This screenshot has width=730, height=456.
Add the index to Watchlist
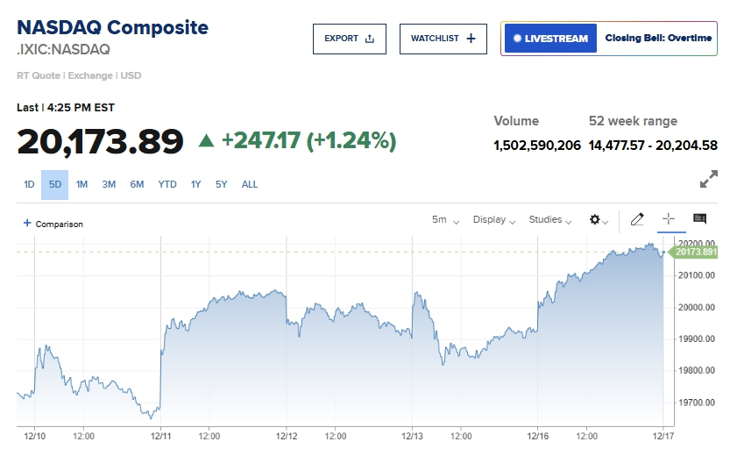click(x=443, y=39)
